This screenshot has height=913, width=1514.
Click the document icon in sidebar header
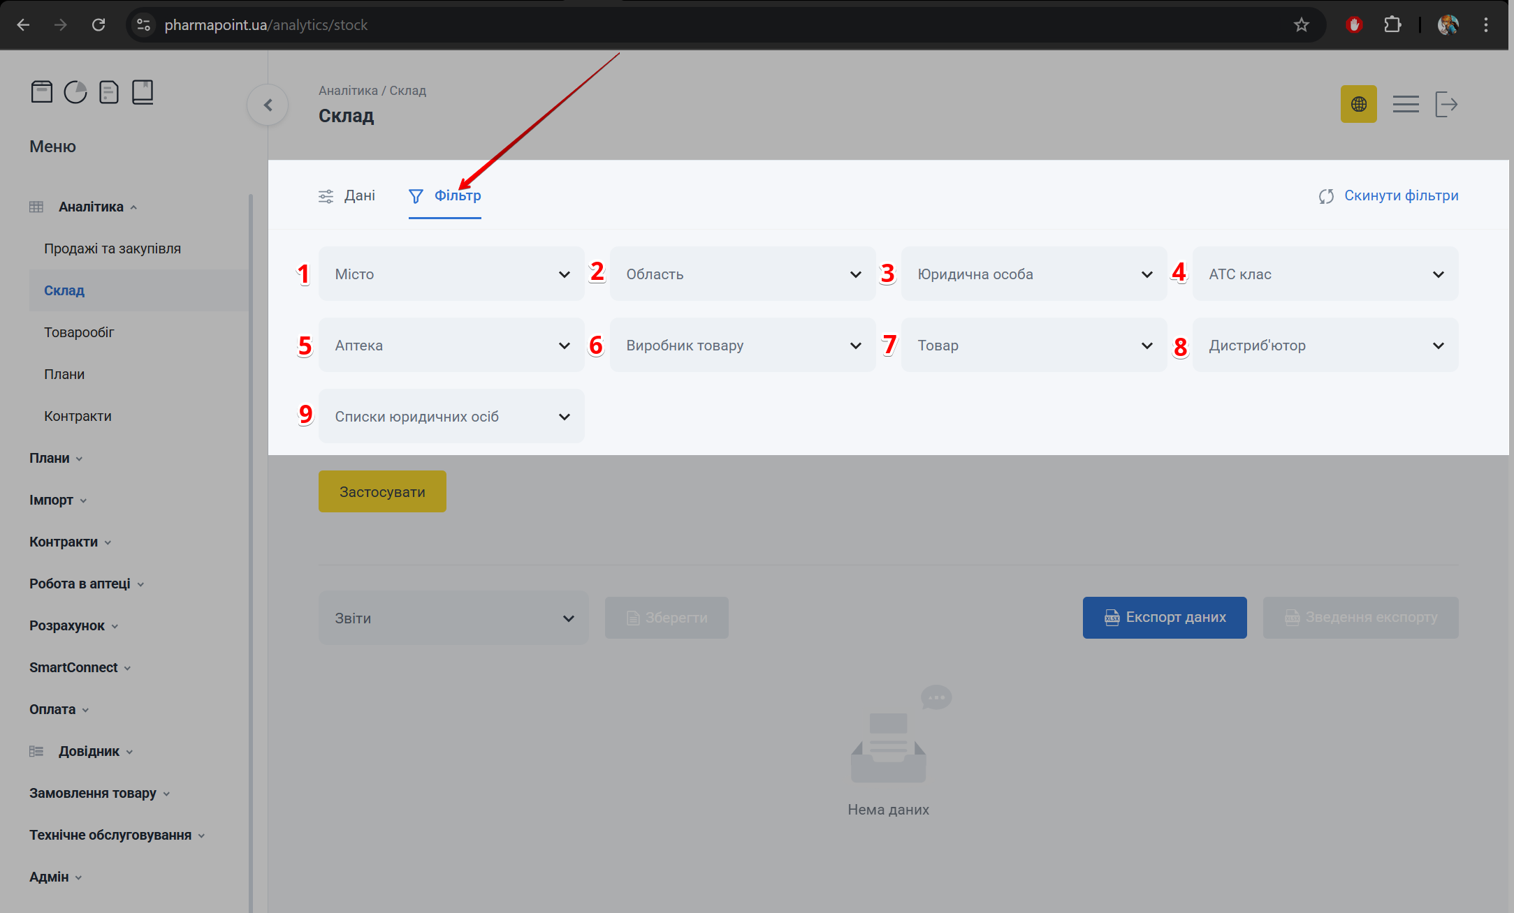coord(109,92)
